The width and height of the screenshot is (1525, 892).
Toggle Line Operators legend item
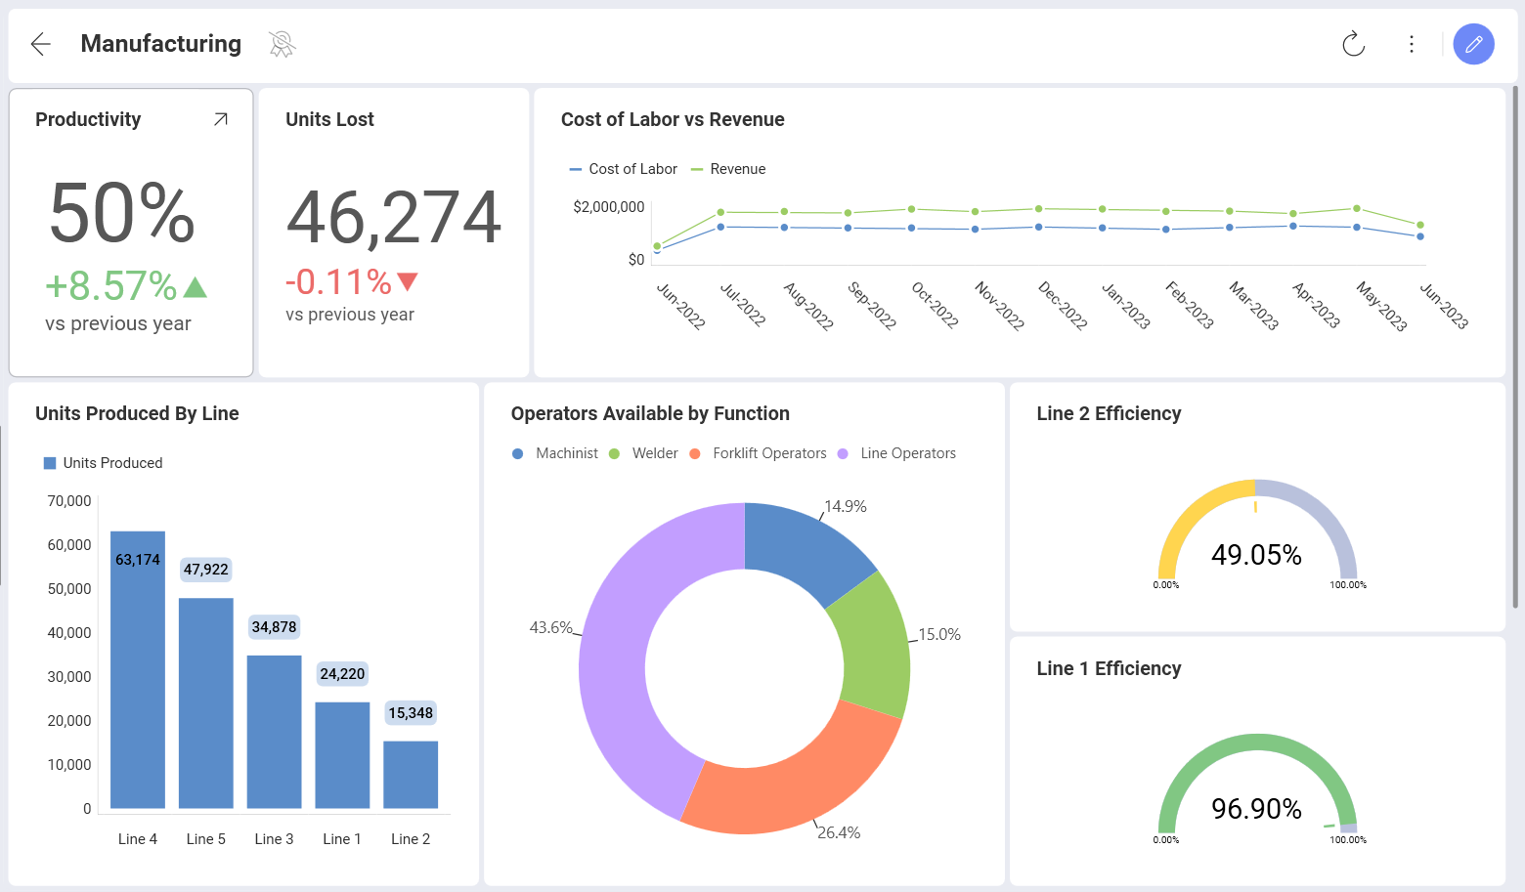pos(896,453)
